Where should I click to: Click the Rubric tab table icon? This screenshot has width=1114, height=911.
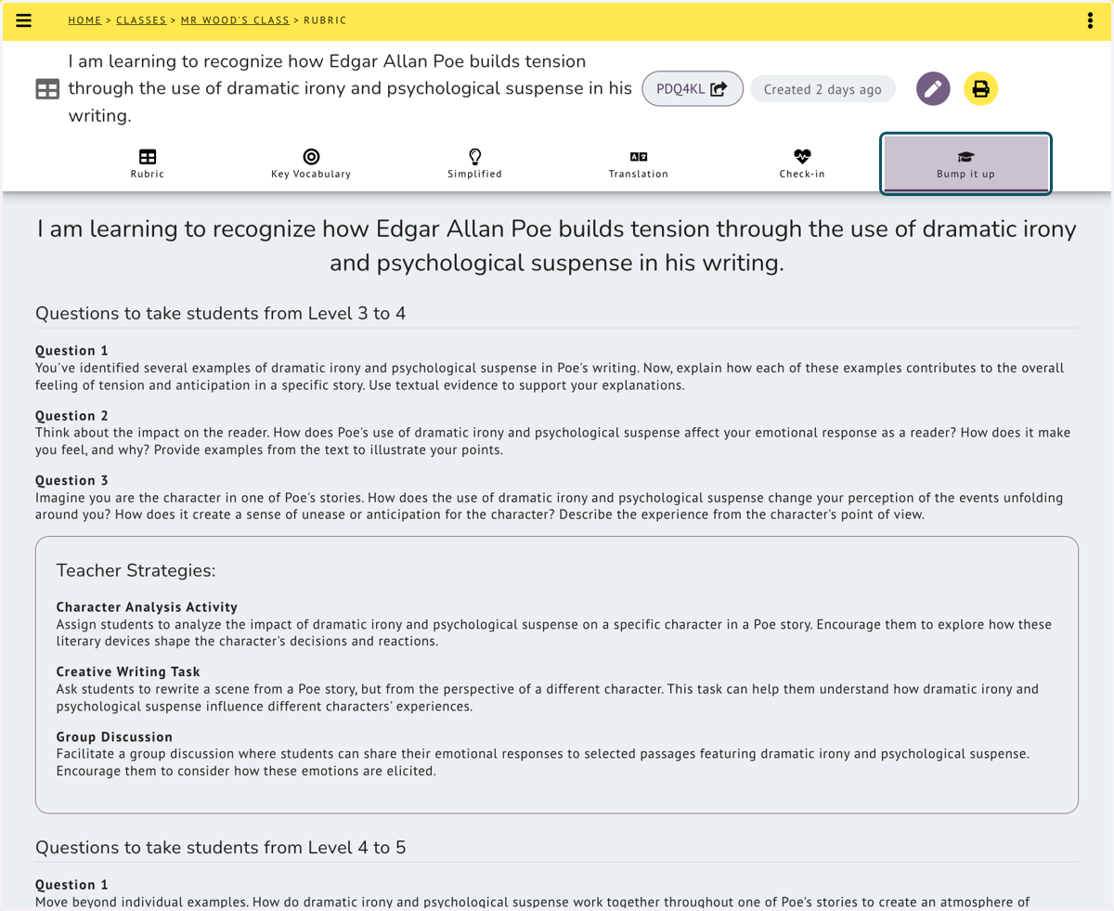[x=148, y=157]
